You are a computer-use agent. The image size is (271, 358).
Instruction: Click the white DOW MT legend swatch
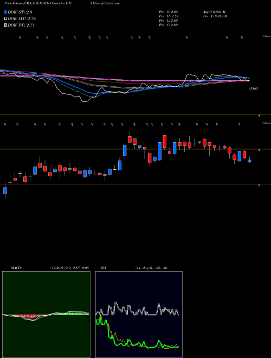point(6,19)
